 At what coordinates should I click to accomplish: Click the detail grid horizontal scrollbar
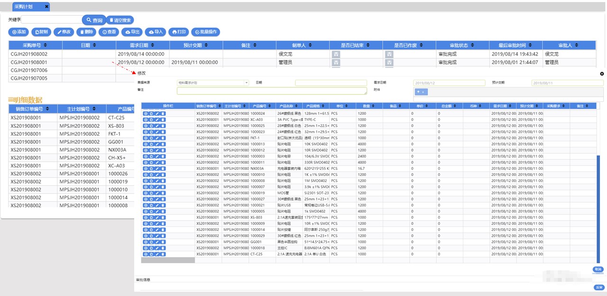pos(168,260)
